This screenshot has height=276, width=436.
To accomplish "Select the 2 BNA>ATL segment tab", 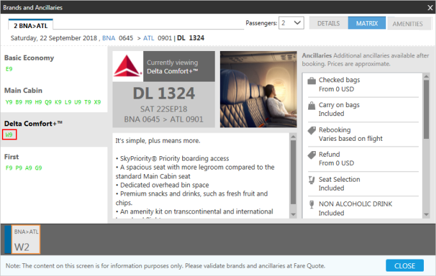I will tap(31, 25).
